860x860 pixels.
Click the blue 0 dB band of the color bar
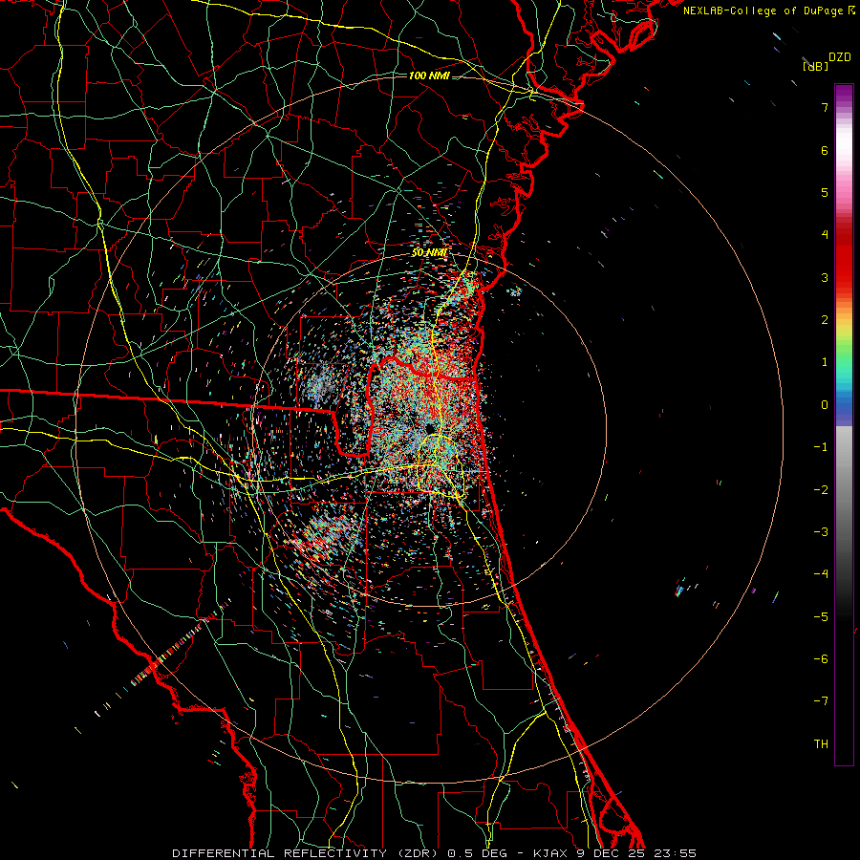[844, 406]
